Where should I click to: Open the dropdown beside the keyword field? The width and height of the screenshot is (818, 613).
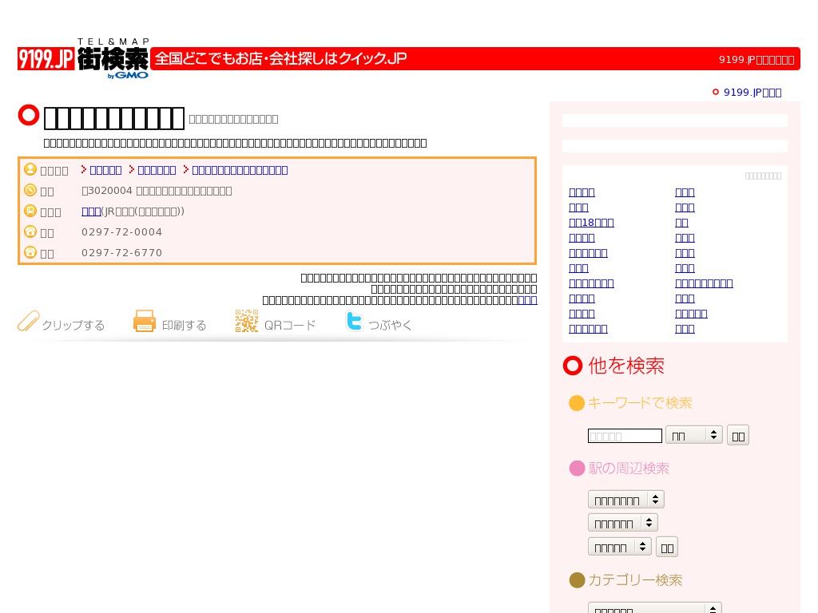(x=693, y=435)
